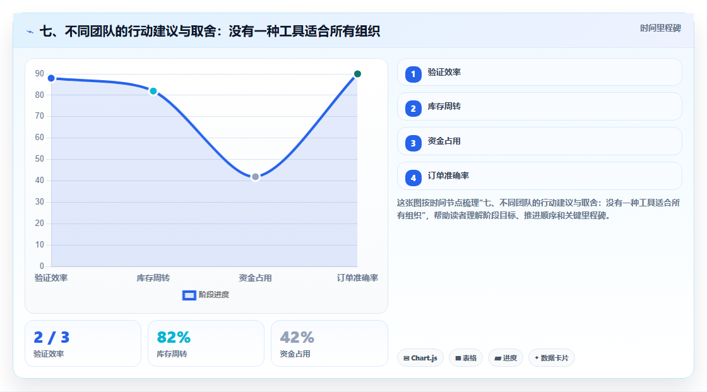Click the x-axis label 库存周转
The image size is (707, 392).
coord(153,278)
